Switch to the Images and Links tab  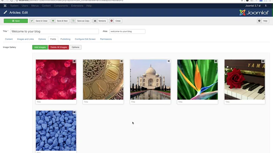click(x=25, y=39)
